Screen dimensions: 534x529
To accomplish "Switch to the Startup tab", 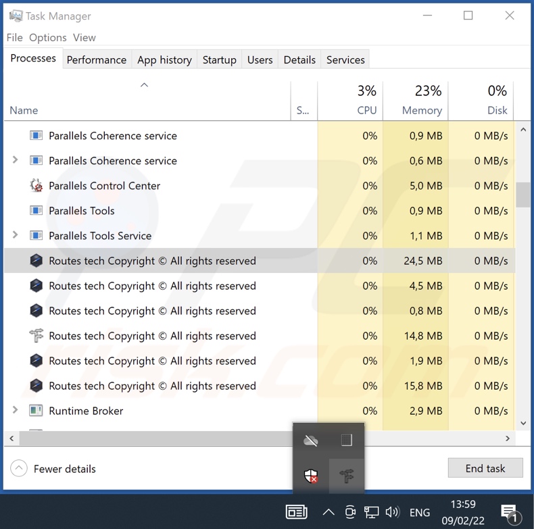I will (x=219, y=59).
